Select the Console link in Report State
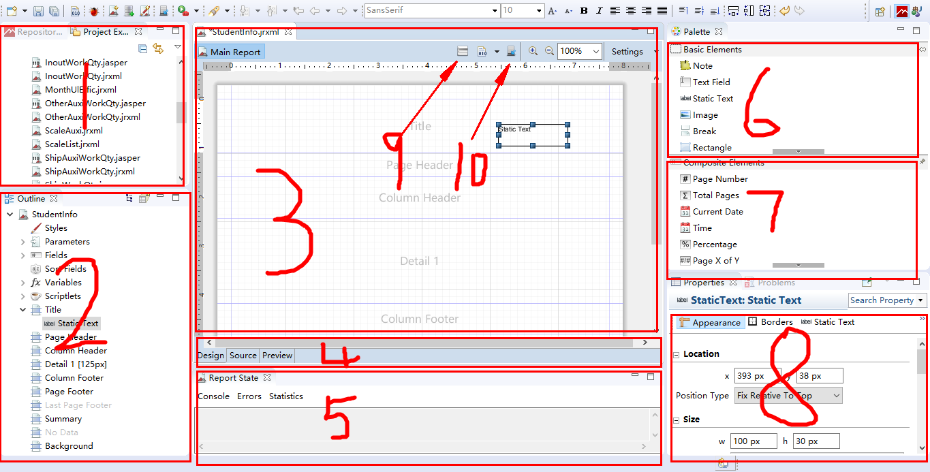 213,396
